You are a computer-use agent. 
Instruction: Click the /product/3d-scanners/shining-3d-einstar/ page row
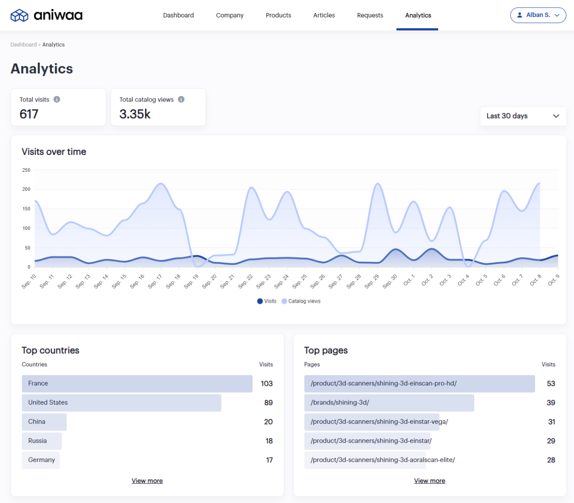430,441
